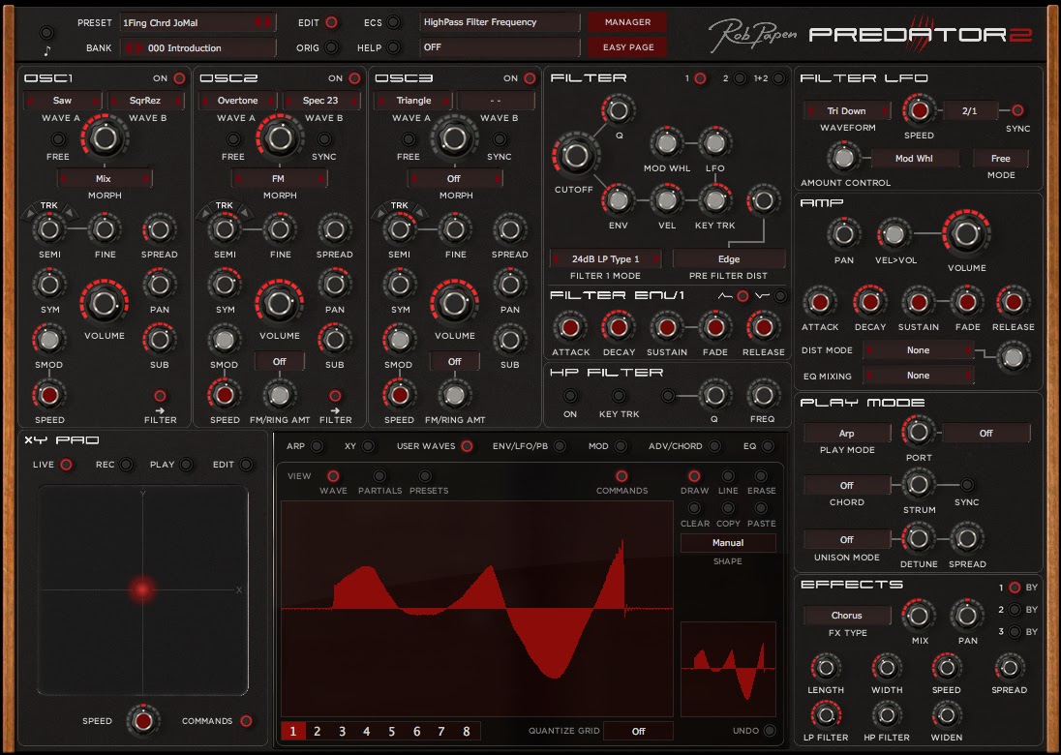
Task: Open OSC2 FM morph mode dropdown
Action: tap(279, 179)
